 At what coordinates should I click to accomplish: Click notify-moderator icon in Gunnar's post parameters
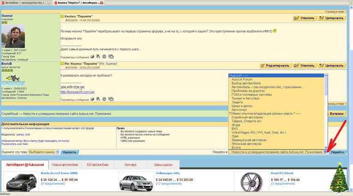98,57
